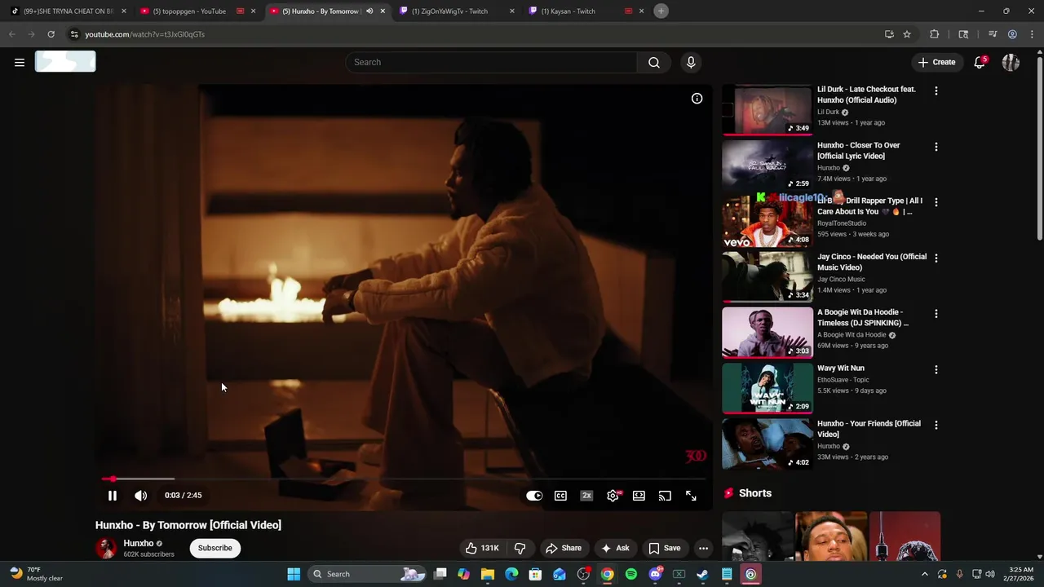Click the video progress bar
This screenshot has width=1044, height=587.
404,479
